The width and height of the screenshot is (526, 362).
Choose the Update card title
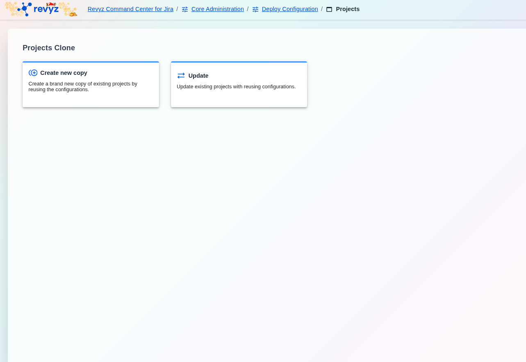pyautogui.click(x=198, y=76)
